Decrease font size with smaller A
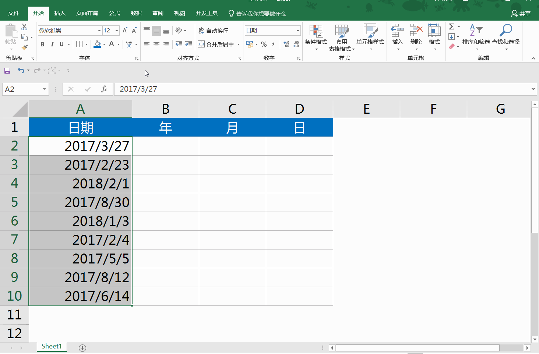Image resolution: width=539 pixels, height=354 pixels. [134, 31]
